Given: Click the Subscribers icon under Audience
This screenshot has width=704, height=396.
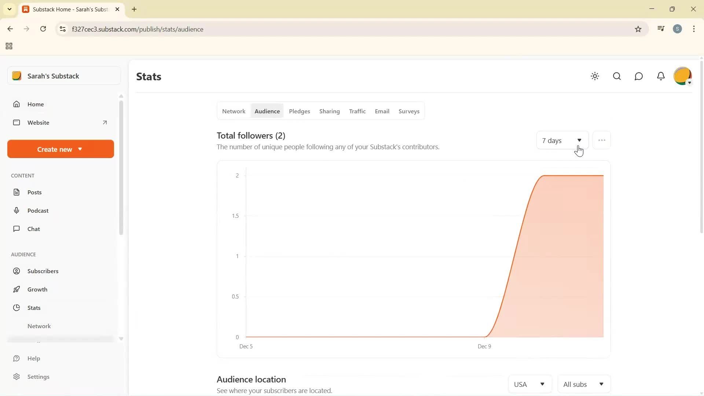Looking at the screenshot, I should 17,271.
